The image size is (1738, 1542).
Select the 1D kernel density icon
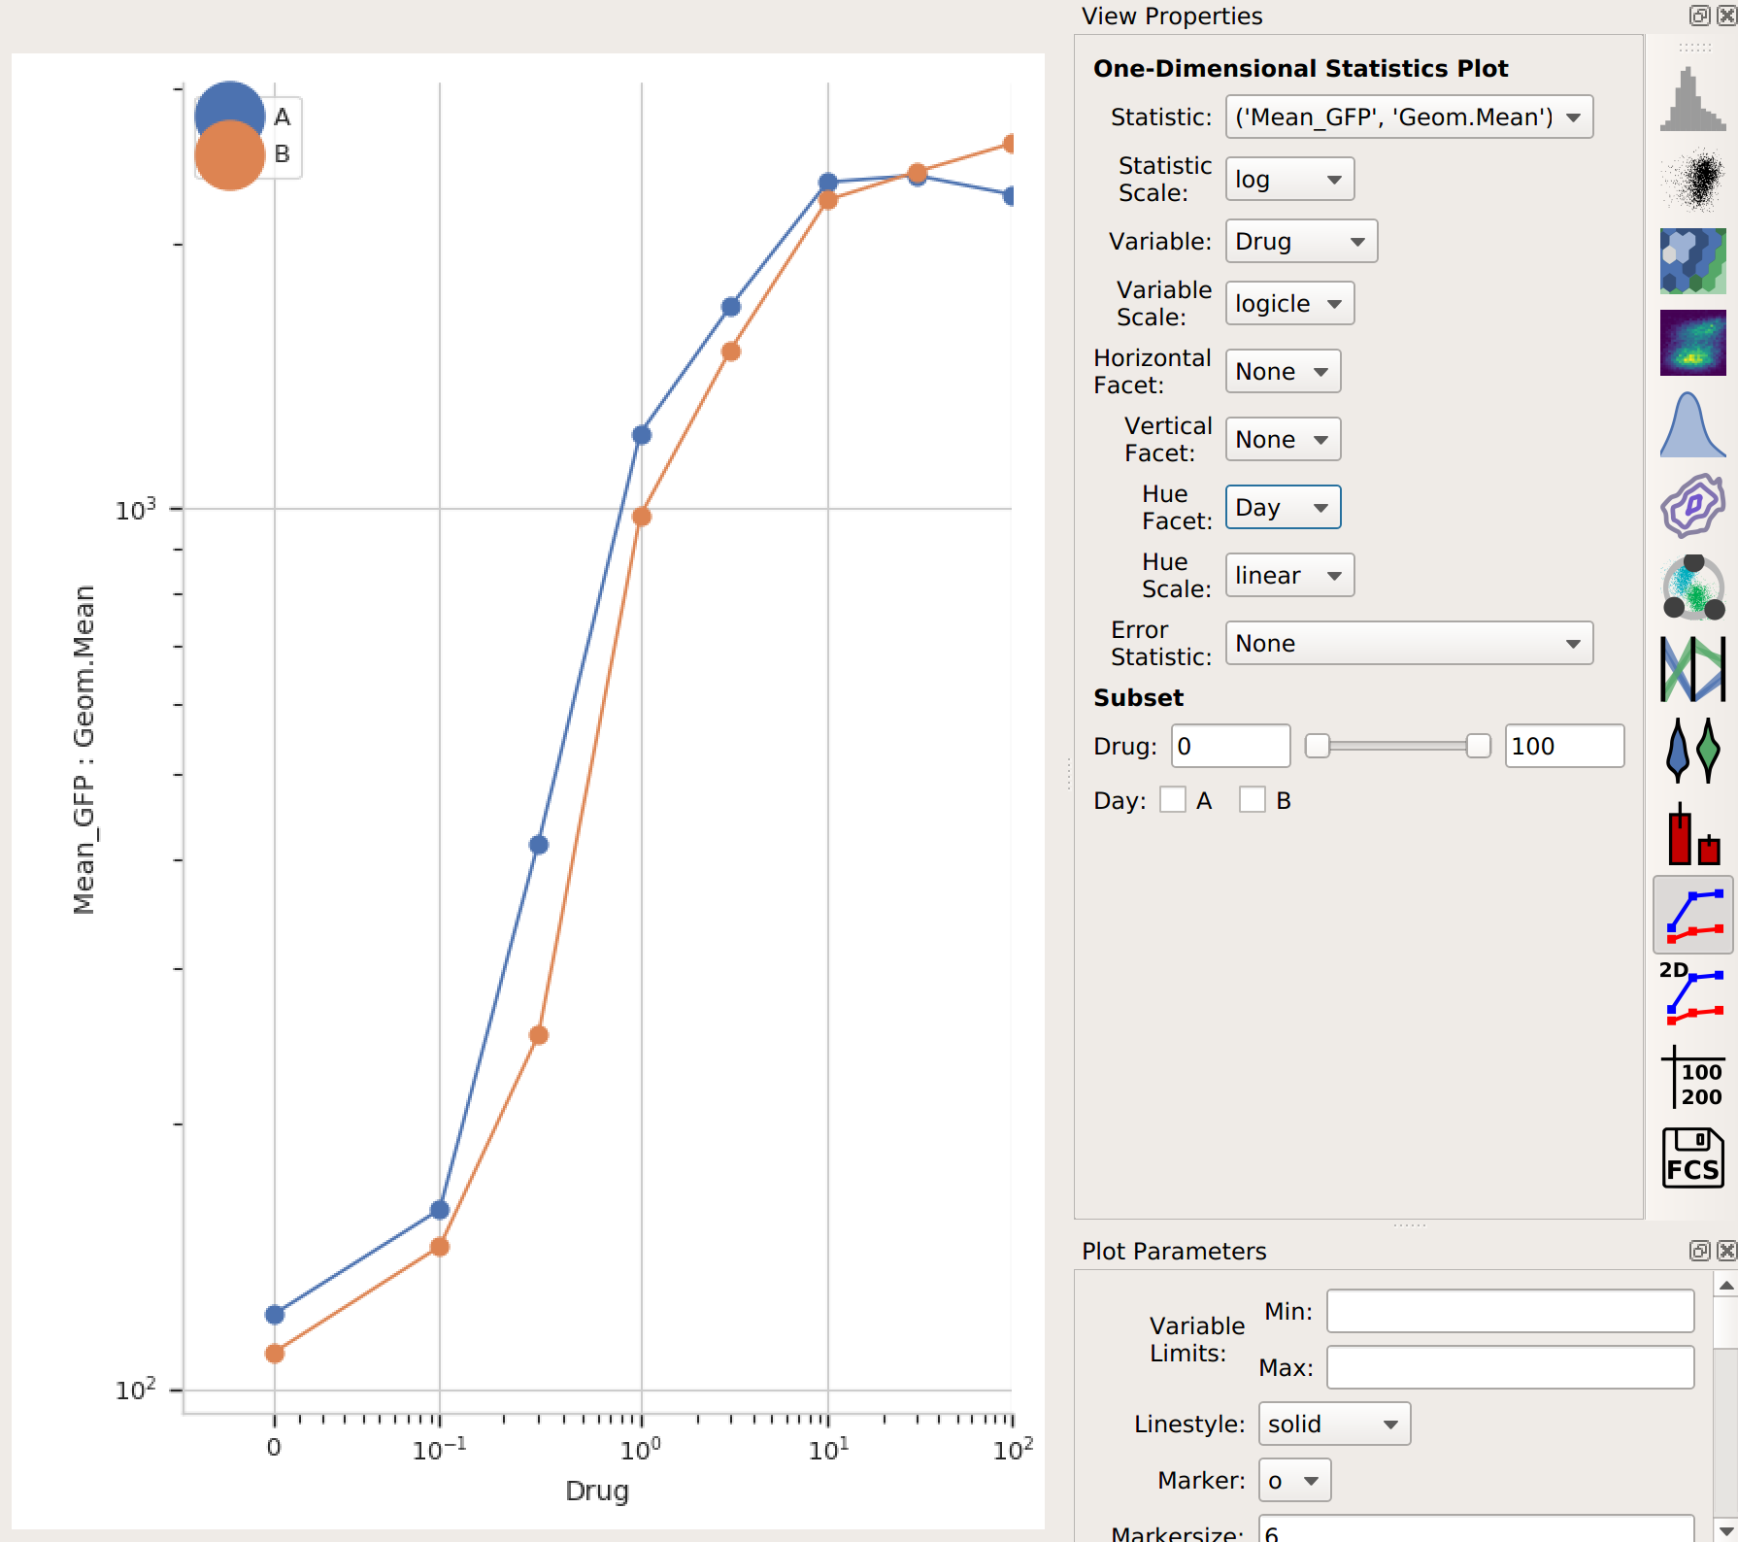pyautogui.click(x=1692, y=424)
